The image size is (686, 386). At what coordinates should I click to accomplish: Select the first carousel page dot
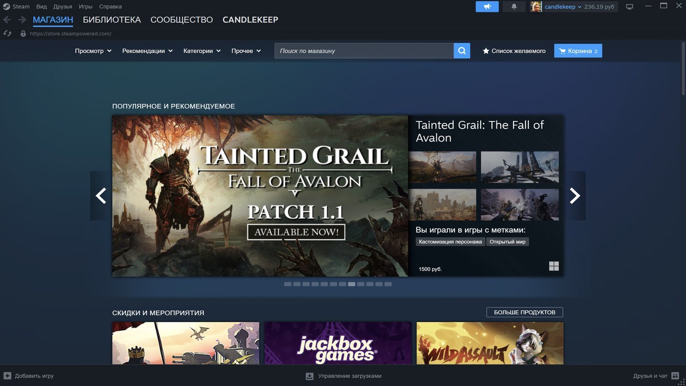pyautogui.click(x=288, y=284)
